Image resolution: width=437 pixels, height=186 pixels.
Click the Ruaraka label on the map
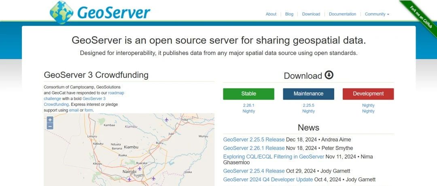[x=142, y=163]
